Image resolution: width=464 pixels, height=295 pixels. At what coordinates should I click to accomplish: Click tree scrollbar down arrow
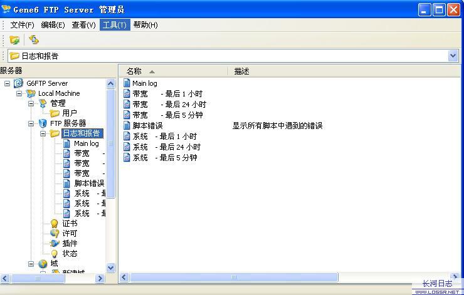point(111,268)
